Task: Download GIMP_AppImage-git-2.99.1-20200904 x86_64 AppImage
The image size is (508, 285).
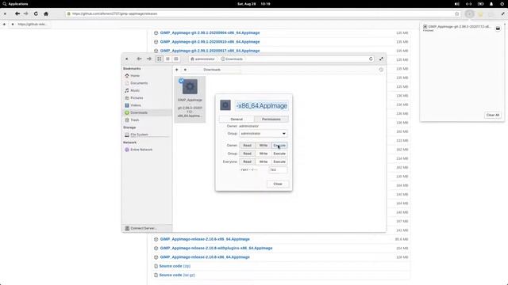Action: pyautogui.click(x=210, y=32)
